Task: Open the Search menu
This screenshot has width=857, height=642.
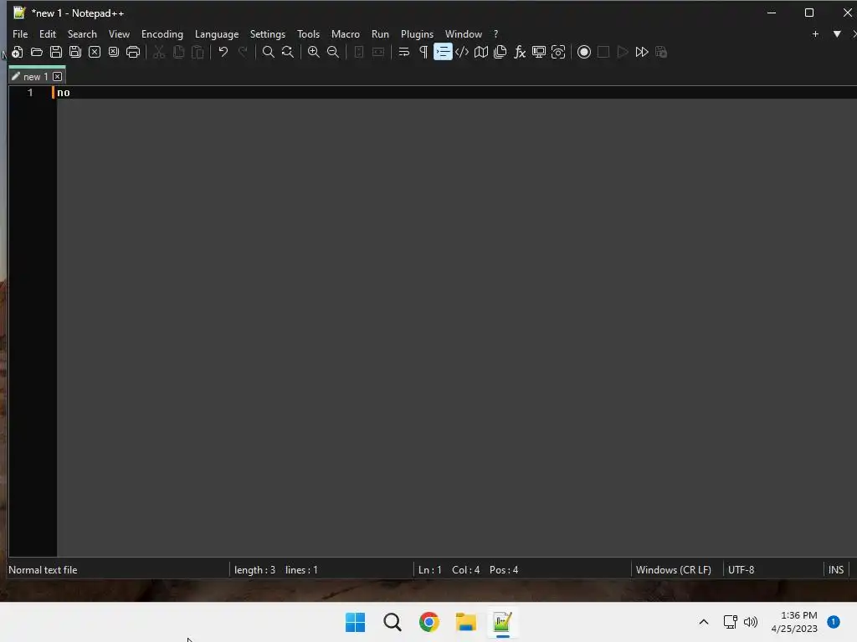Action: pyautogui.click(x=82, y=33)
